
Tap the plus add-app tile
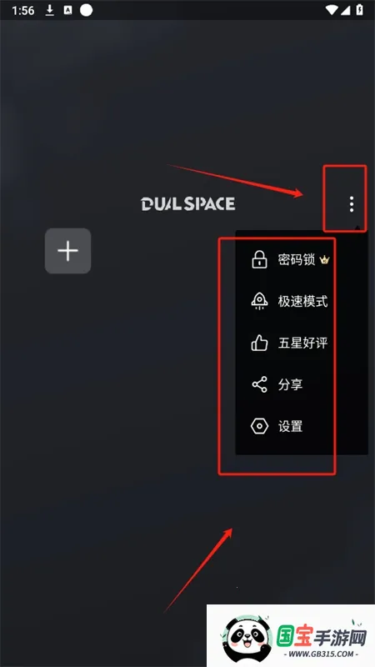[68, 251]
